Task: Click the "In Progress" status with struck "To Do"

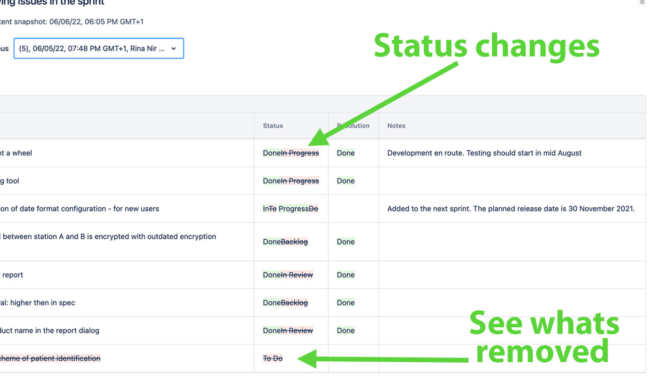Action: [x=291, y=209]
